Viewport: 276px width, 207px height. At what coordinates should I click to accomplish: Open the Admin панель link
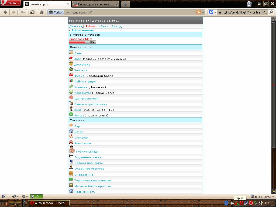point(82,30)
